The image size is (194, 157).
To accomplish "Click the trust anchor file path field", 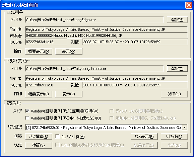I will tap(94, 69).
